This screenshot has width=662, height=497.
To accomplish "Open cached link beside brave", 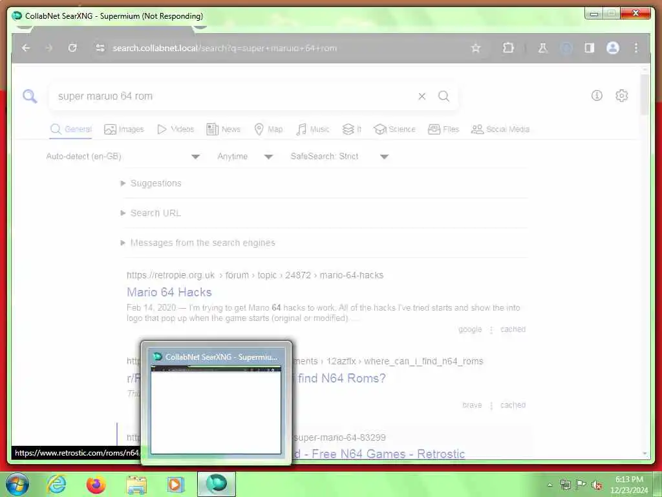I will point(513,405).
